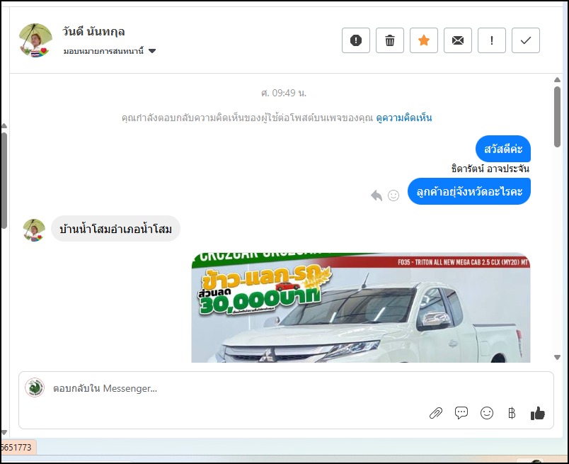Click sender avatar beside บ้านน้ำโสม message
569x464 pixels.
coord(34,230)
